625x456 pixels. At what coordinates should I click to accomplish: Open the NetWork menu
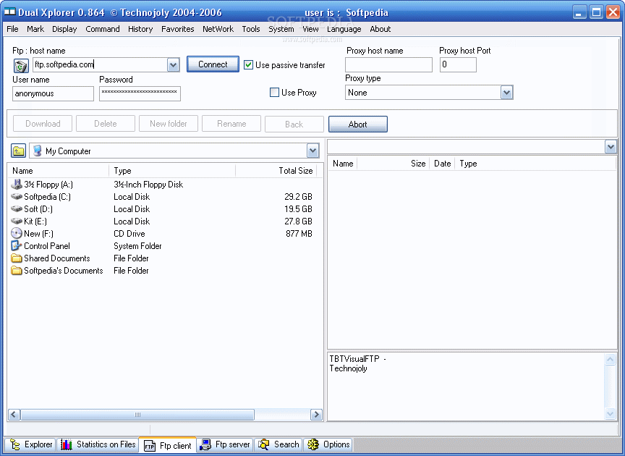218,29
